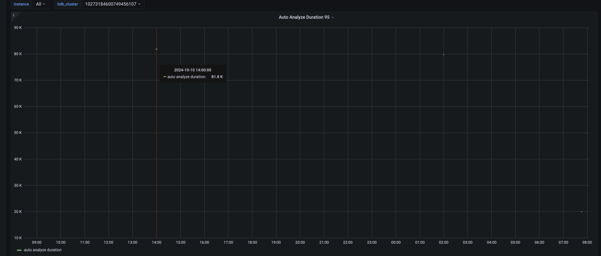The image size is (601, 256).
Task: Click the 20:00 x-axis time label
Action: point(300,242)
